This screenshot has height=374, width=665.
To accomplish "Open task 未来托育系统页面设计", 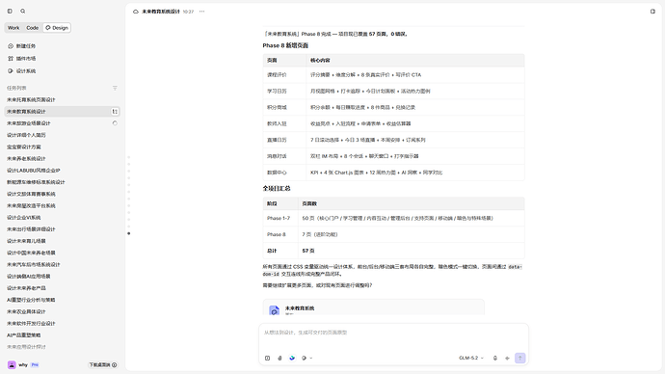I will click(x=62, y=99).
